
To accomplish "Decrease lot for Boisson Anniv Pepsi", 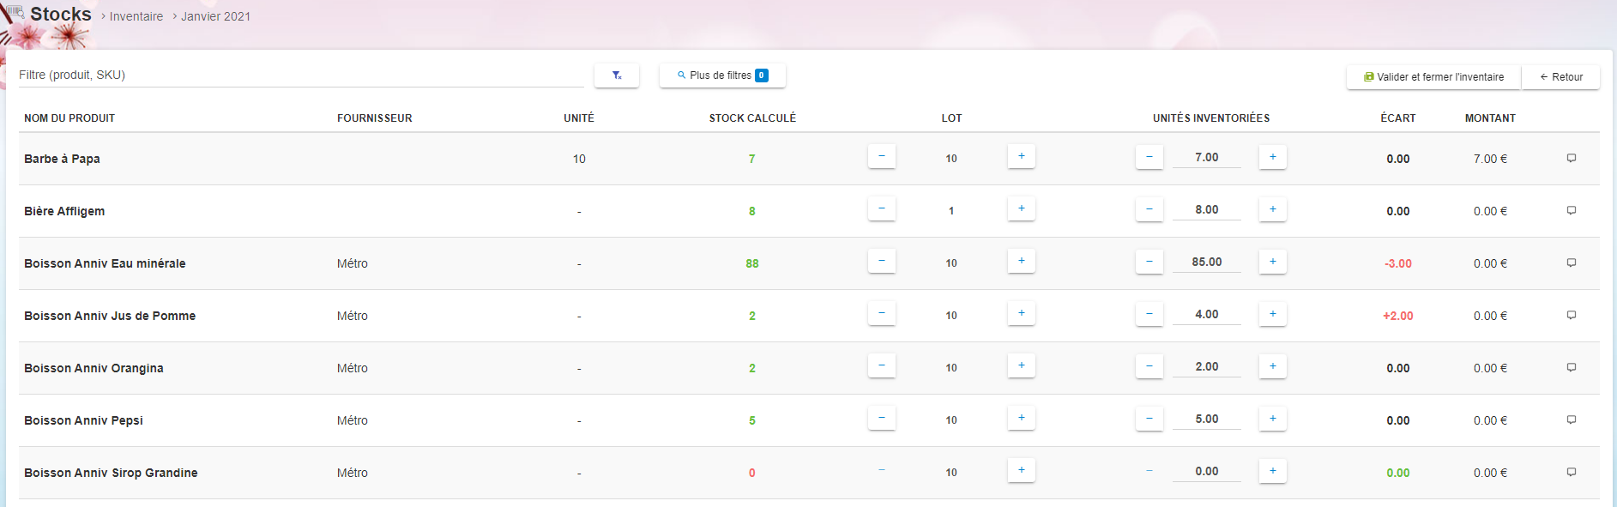I will [x=881, y=419].
